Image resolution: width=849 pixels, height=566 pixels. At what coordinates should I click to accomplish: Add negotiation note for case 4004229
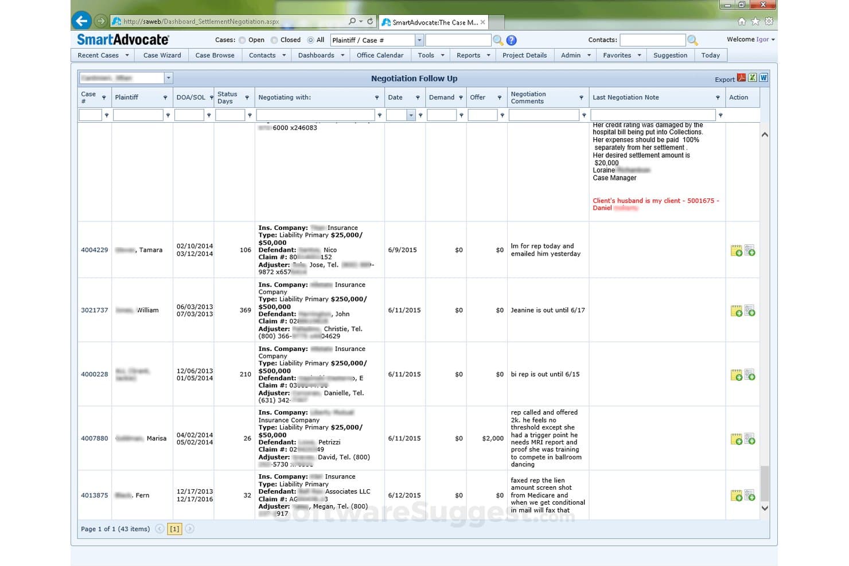(x=737, y=251)
